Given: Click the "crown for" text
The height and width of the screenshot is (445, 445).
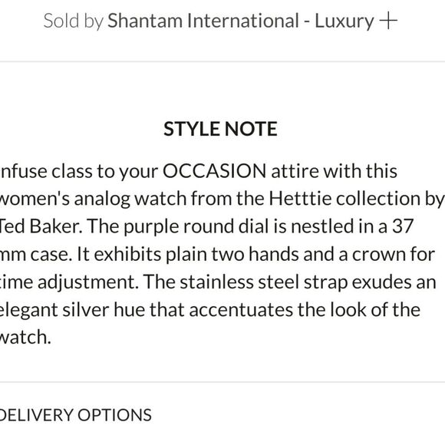Looking at the screenshot, I should 393,254.
